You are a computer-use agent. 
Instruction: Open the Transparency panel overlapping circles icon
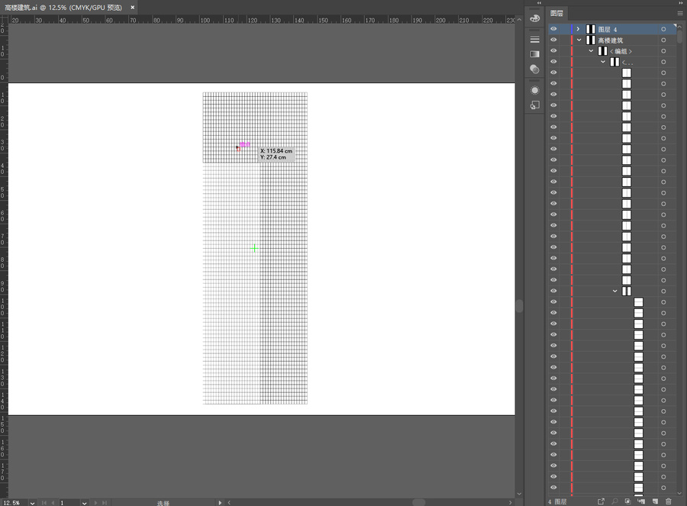tap(534, 69)
